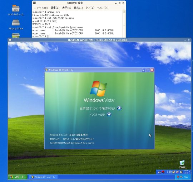Click the Windows Vista flag logo

click(99, 88)
